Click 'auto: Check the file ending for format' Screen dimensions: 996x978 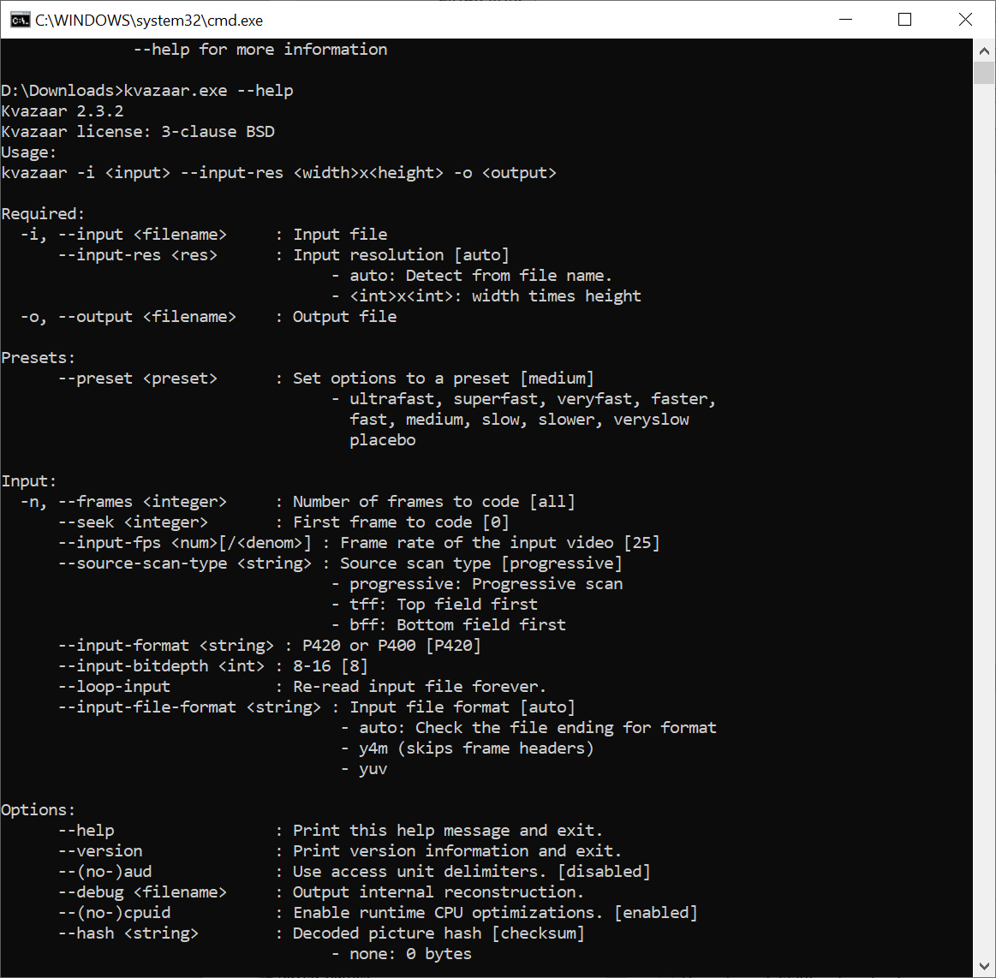[x=537, y=728]
